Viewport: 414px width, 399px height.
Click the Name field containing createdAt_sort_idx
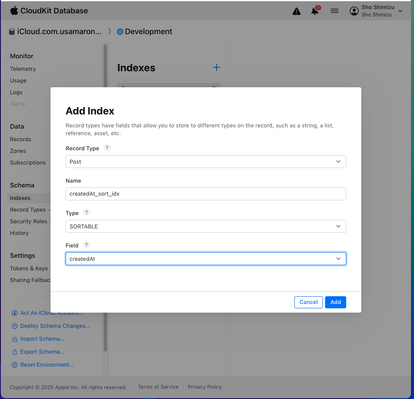[x=205, y=194]
